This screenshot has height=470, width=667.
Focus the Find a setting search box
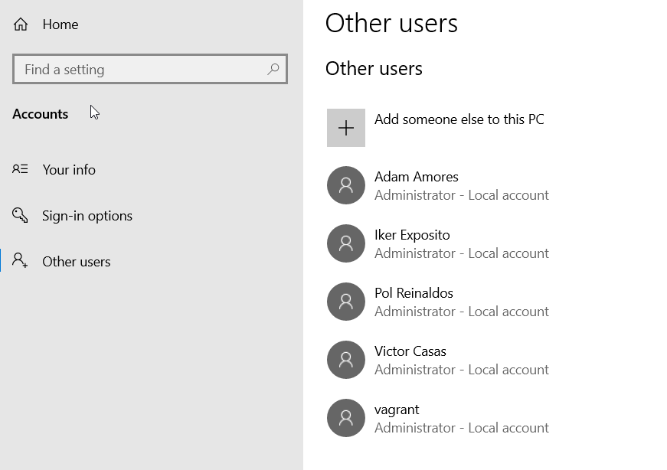(142, 70)
